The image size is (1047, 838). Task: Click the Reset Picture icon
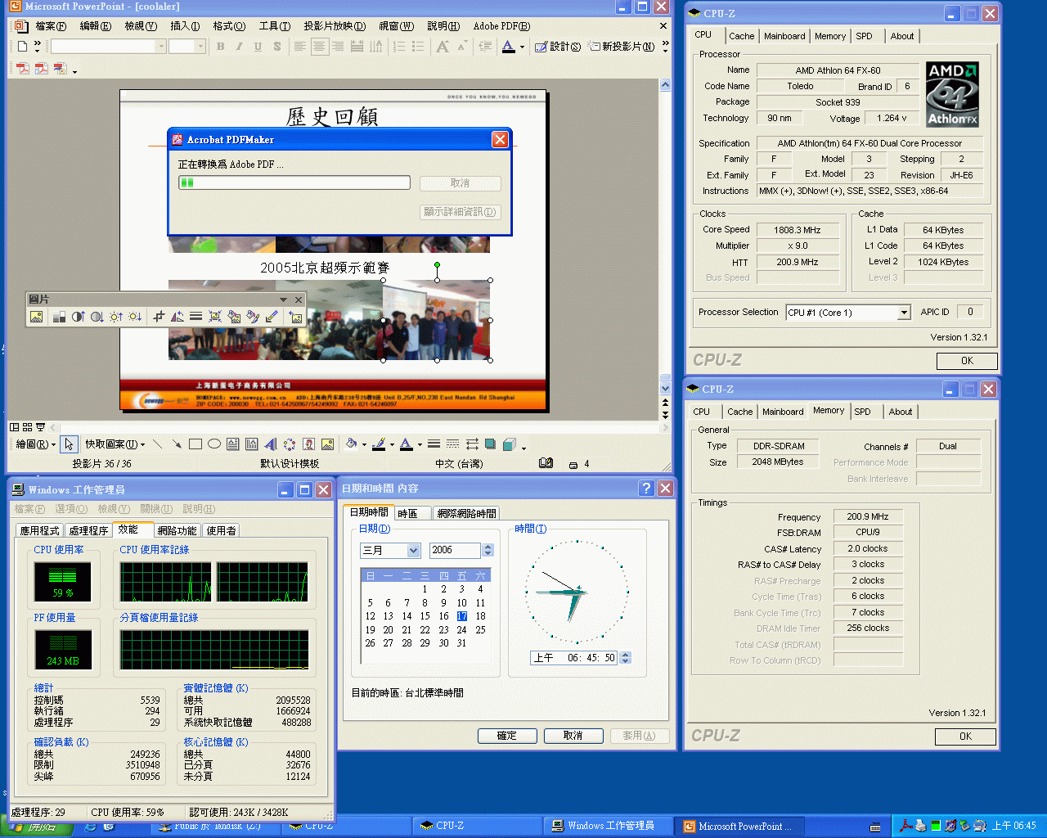click(295, 317)
